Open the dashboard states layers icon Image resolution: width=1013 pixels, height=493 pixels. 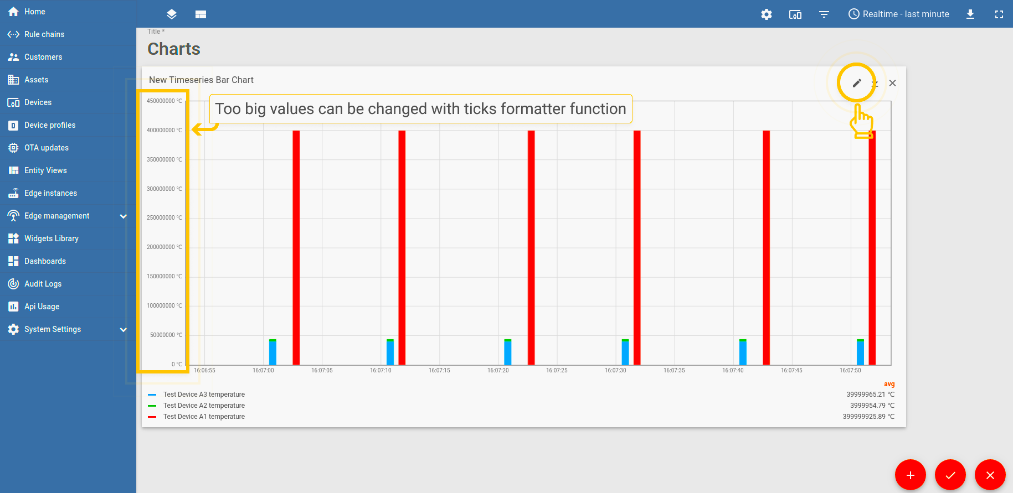pos(172,14)
